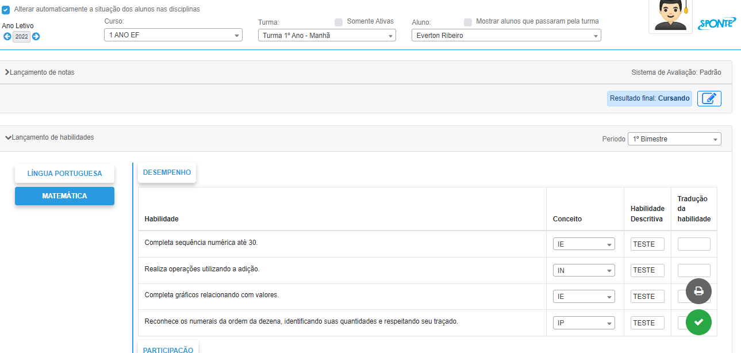
Task: Click the previous school year arrow
Action: pos(7,37)
